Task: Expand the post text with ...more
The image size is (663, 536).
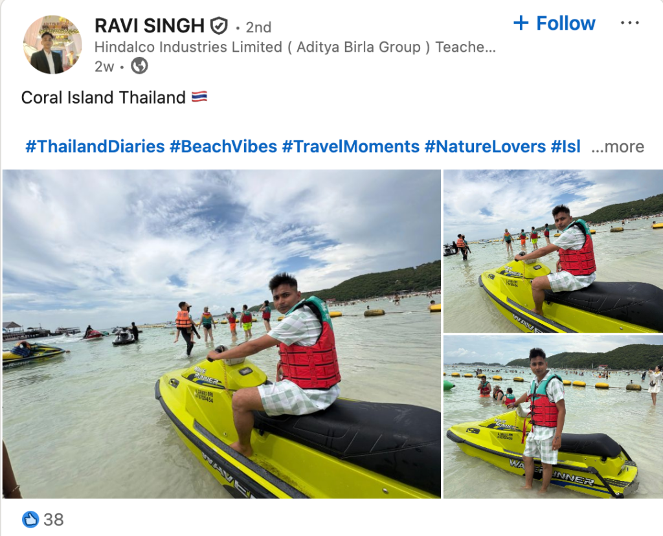Action: pos(617,147)
